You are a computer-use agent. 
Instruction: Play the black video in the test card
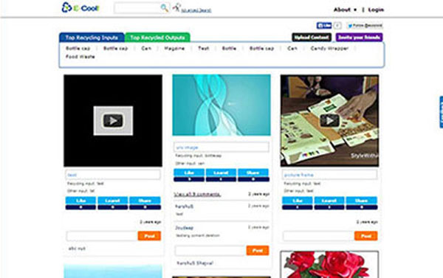coord(113,120)
